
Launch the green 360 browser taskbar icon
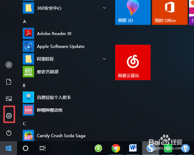[x=98, y=148]
